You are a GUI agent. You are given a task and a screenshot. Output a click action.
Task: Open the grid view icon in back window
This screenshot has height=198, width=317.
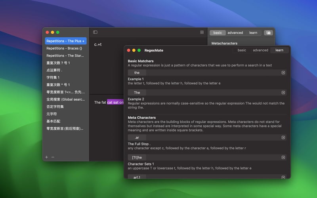pyautogui.click(x=202, y=32)
